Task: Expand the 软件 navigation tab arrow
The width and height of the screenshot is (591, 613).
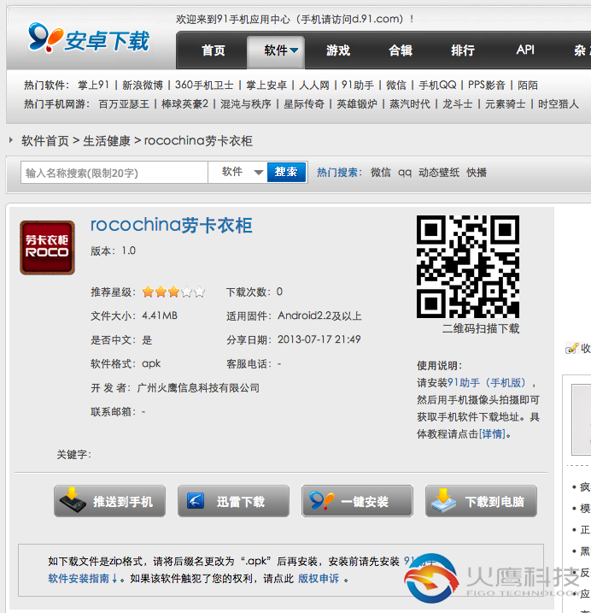Action: pyautogui.click(x=295, y=50)
